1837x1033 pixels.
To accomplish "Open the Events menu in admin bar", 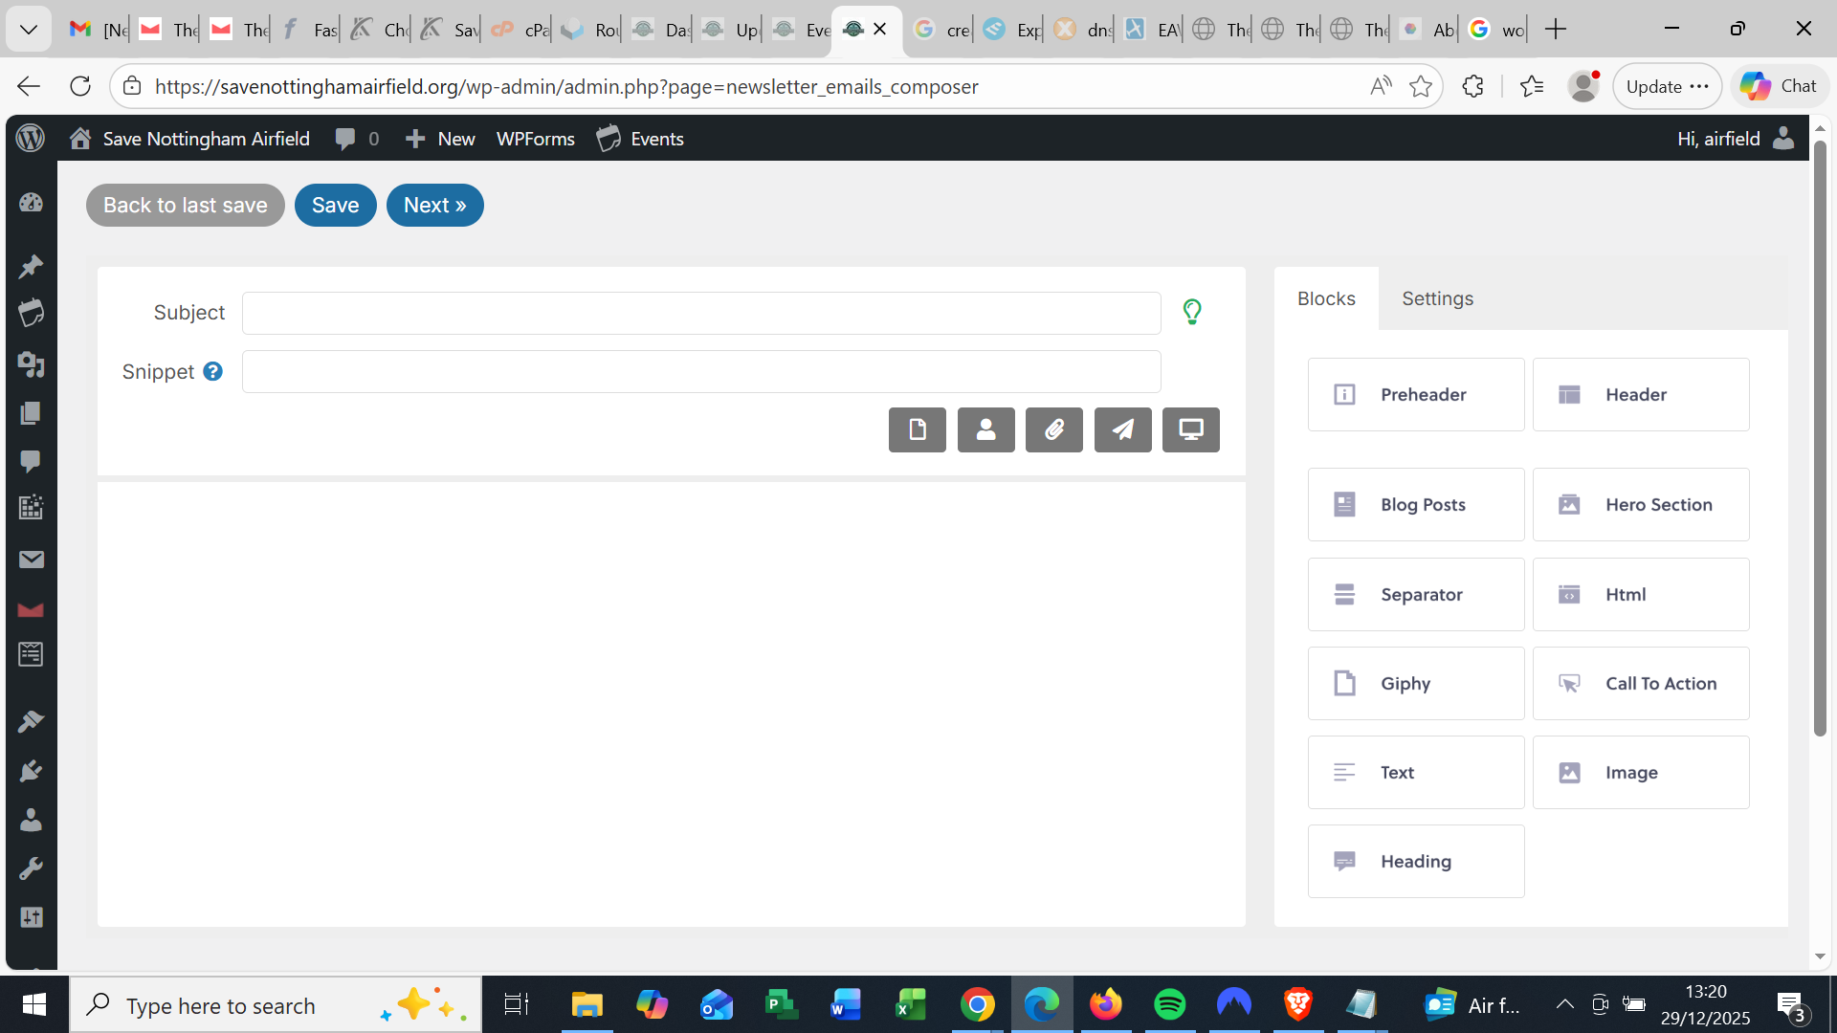I will pos(640,139).
